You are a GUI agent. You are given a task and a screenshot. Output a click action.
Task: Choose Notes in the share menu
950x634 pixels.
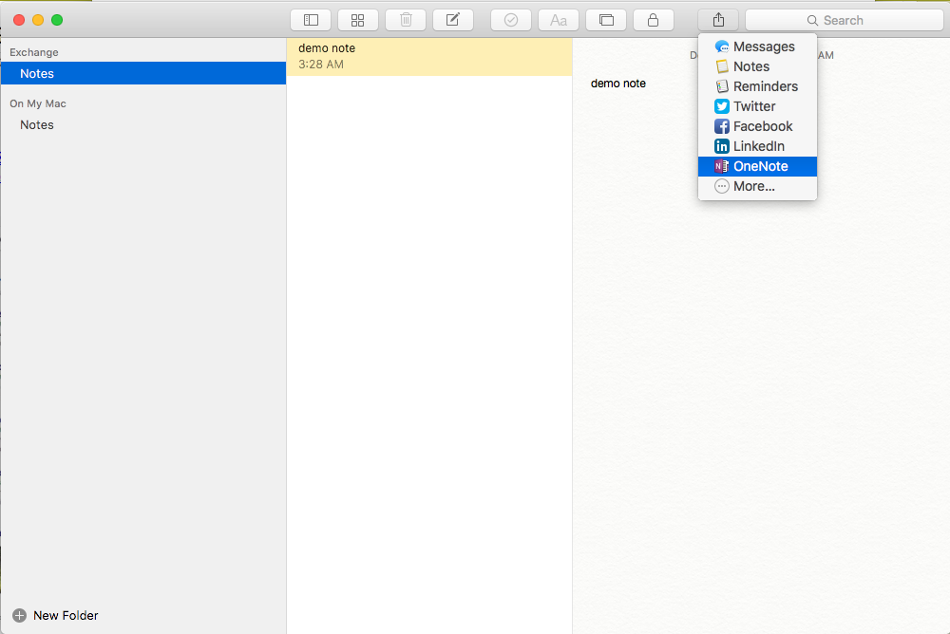pyautogui.click(x=757, y=66)
